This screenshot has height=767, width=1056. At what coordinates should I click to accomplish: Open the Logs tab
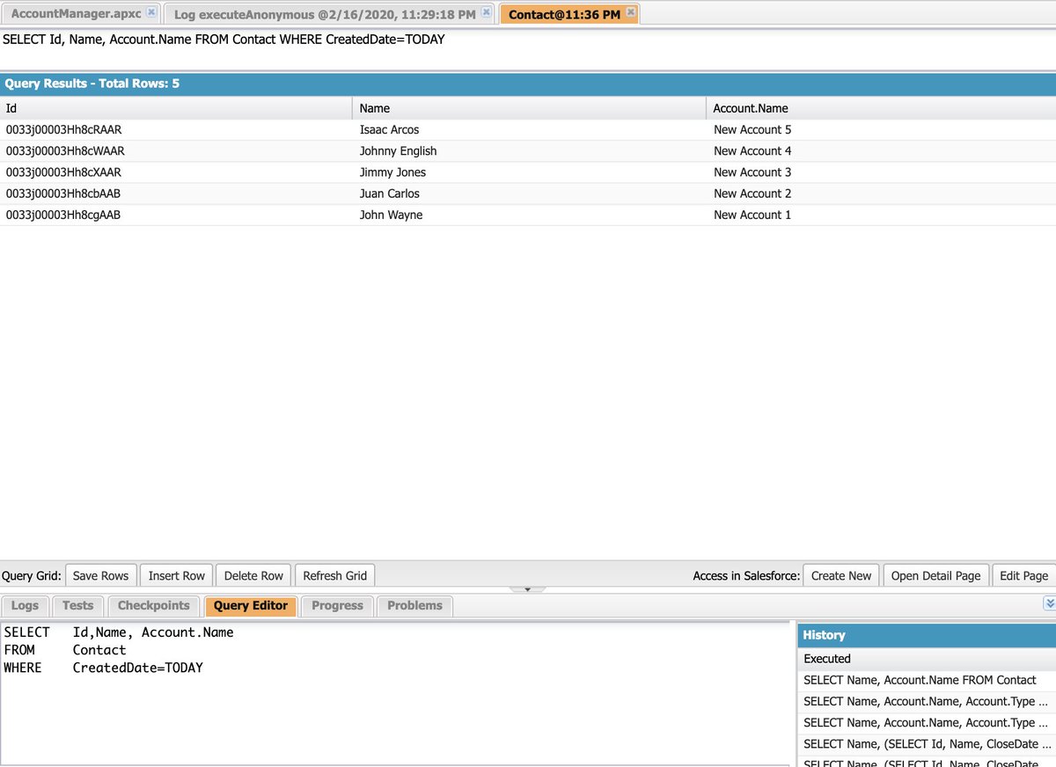25,605
